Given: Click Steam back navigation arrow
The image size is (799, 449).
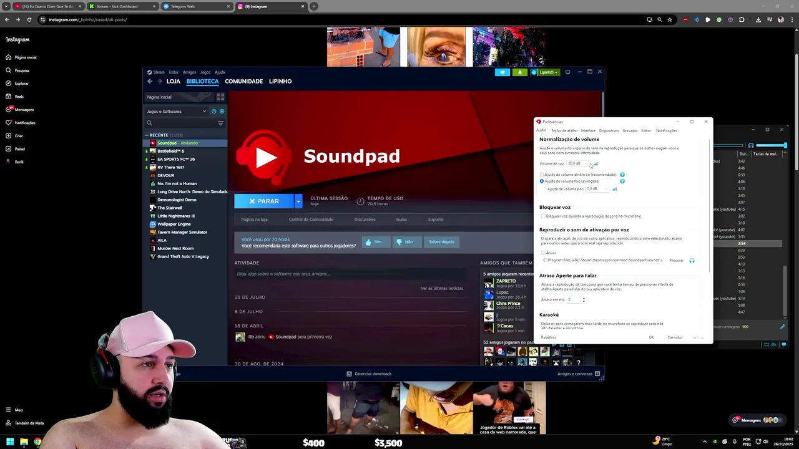Looking at the screenshot, I should coord(150,81).
